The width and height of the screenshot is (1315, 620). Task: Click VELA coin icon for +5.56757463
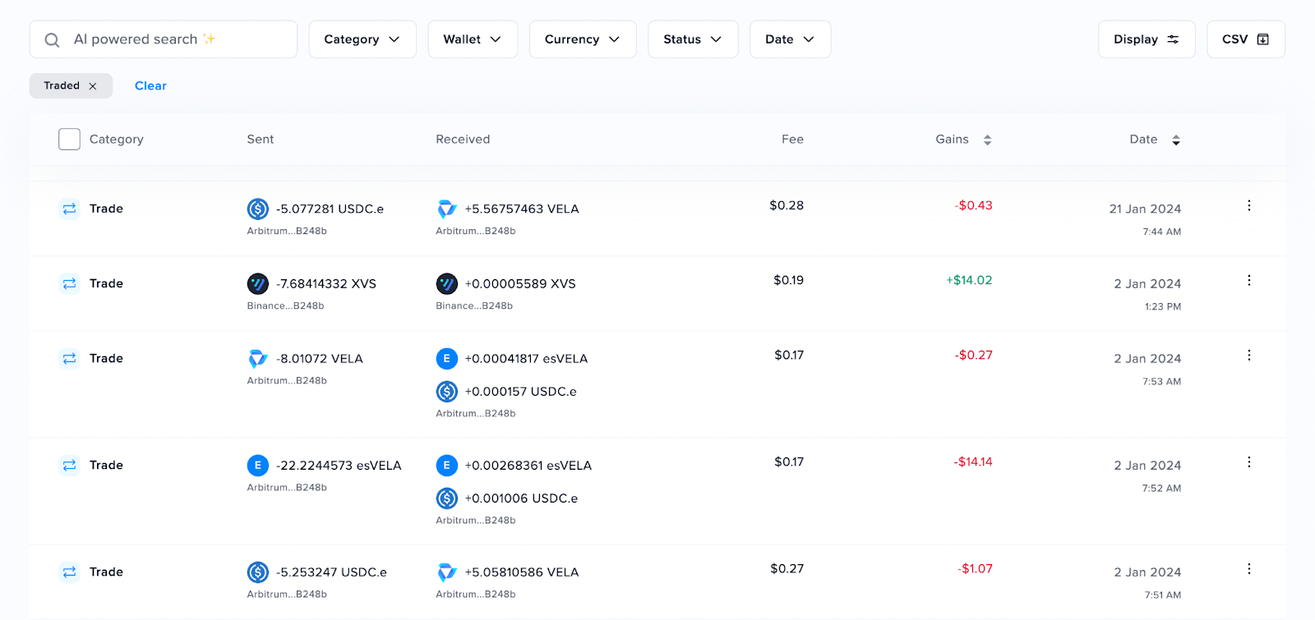click(x=447, y=209)
